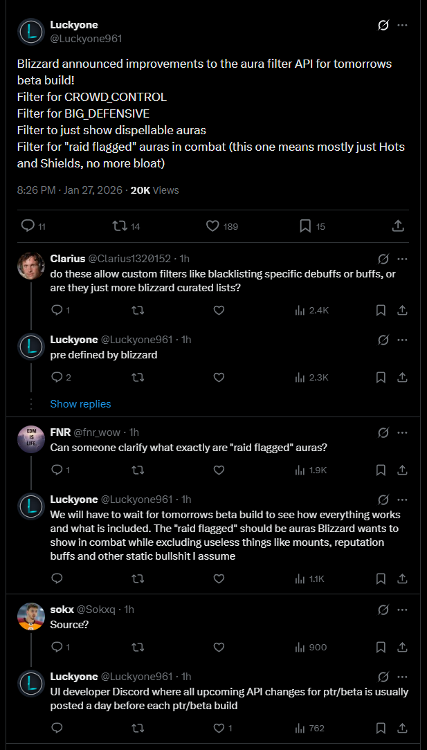Screen dimensions: 427x750
Task: Share the last Luckyone reply about Discord
Action: tap(403, 728)
